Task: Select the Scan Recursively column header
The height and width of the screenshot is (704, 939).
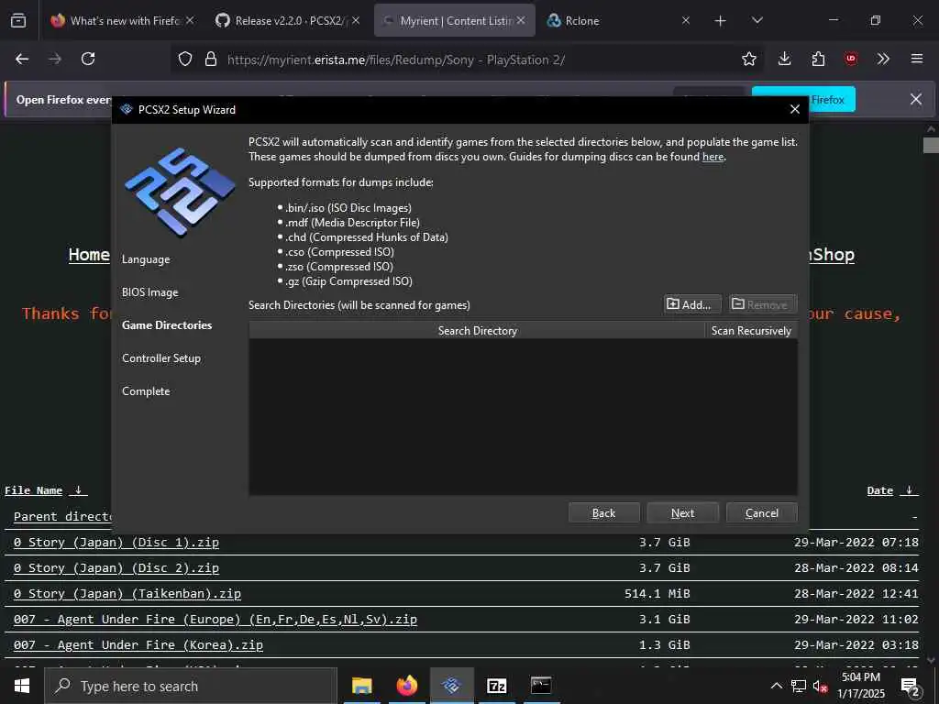Action: [x=751, y=330]
